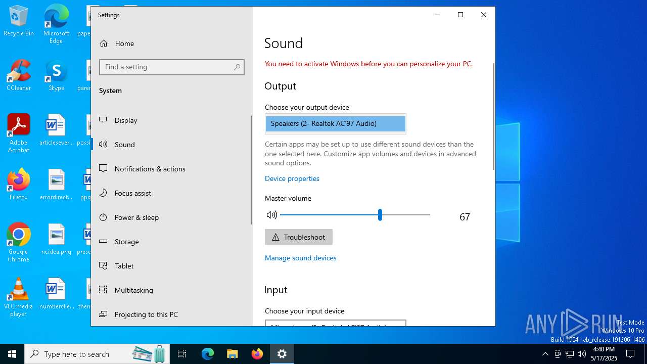Open Task View on the taskbar
Image resolution: width=647 pixels, height=364 pixels.
click(x=182, y=354)
